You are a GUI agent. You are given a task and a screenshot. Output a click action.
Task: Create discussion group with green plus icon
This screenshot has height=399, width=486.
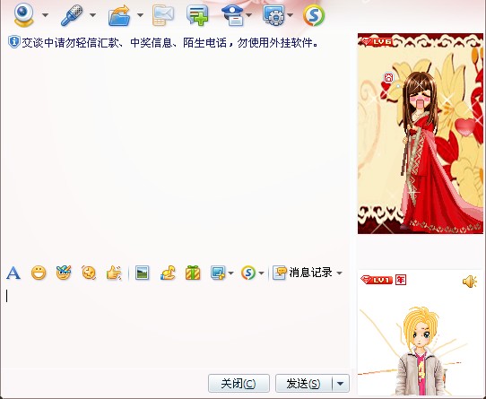tap(197, 15)
